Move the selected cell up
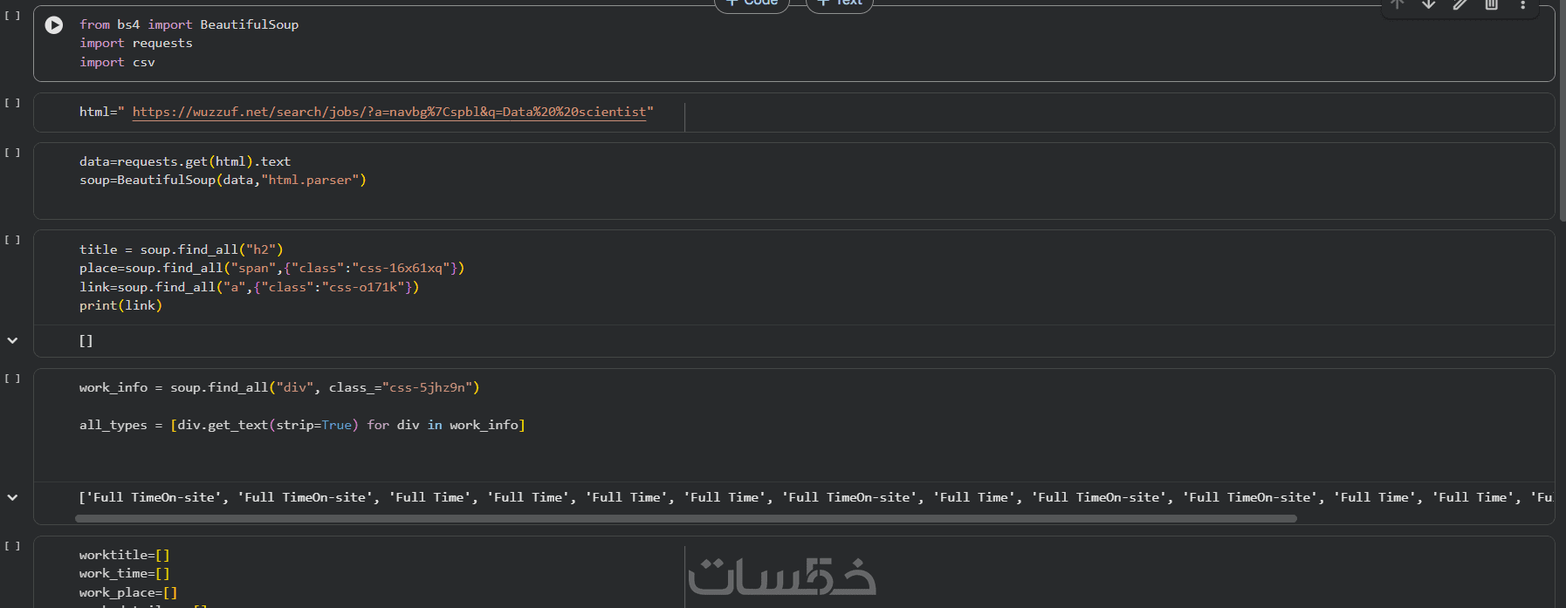The height and width of the screenshot is (608, 1566). [1398, 4]
